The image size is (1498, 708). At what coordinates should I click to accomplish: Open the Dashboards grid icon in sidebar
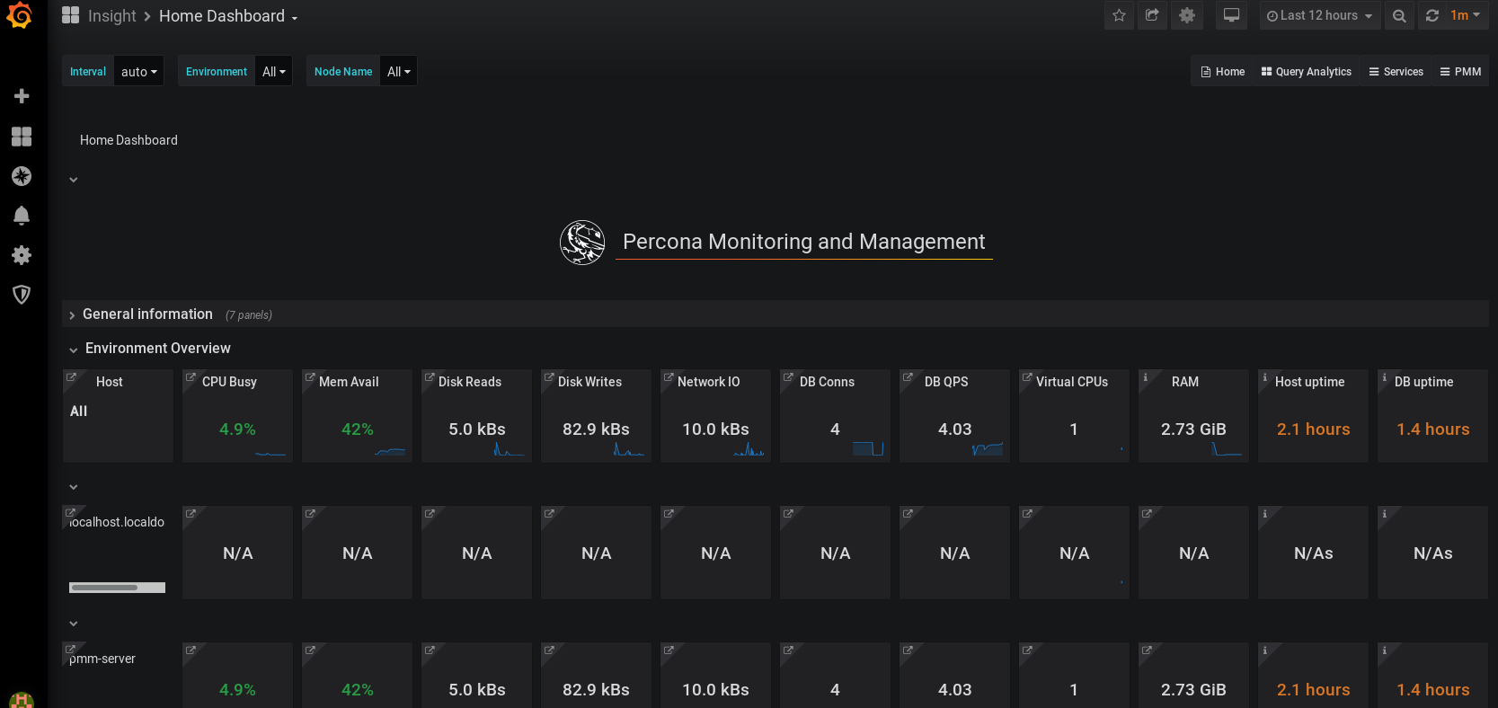[22, 136]
